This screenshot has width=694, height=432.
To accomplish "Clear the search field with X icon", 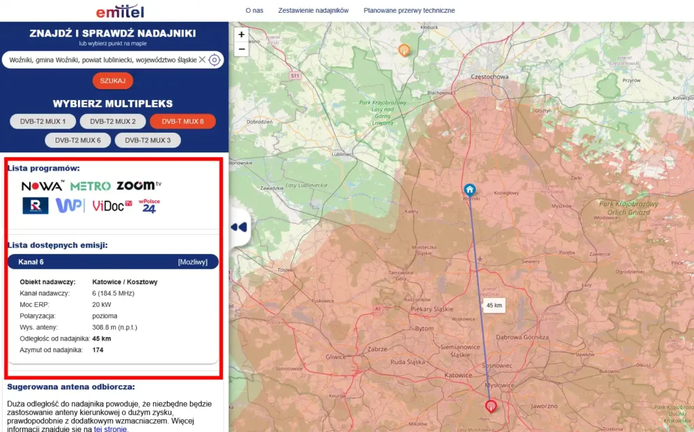I will pyautogui.click(x=201, y=60).
